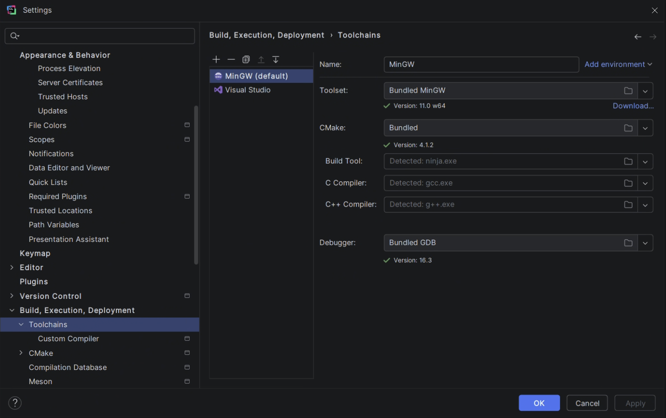Click the CLion logo in title bar
Image resolution: width=666 pixels, height=418 pixels.
(11, 10)
